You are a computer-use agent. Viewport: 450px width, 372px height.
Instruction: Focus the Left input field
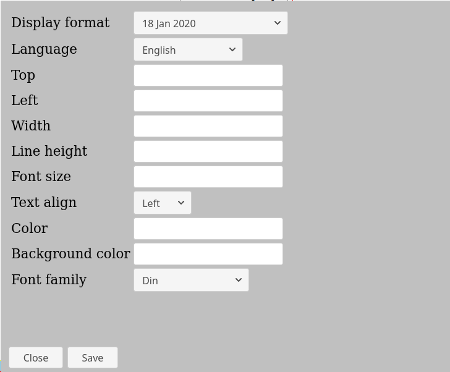point(208,101)
